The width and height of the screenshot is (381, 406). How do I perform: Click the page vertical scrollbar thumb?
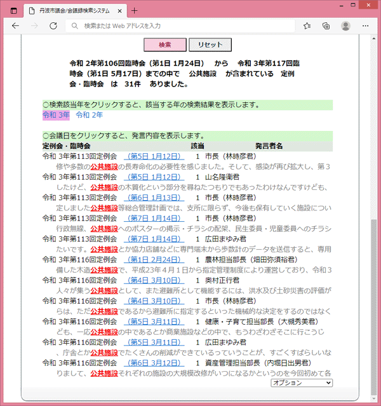(x=373, y=307)
